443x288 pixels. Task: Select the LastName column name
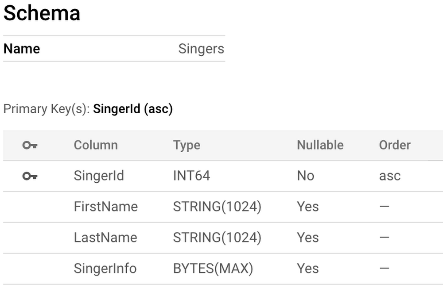point(105,238)
